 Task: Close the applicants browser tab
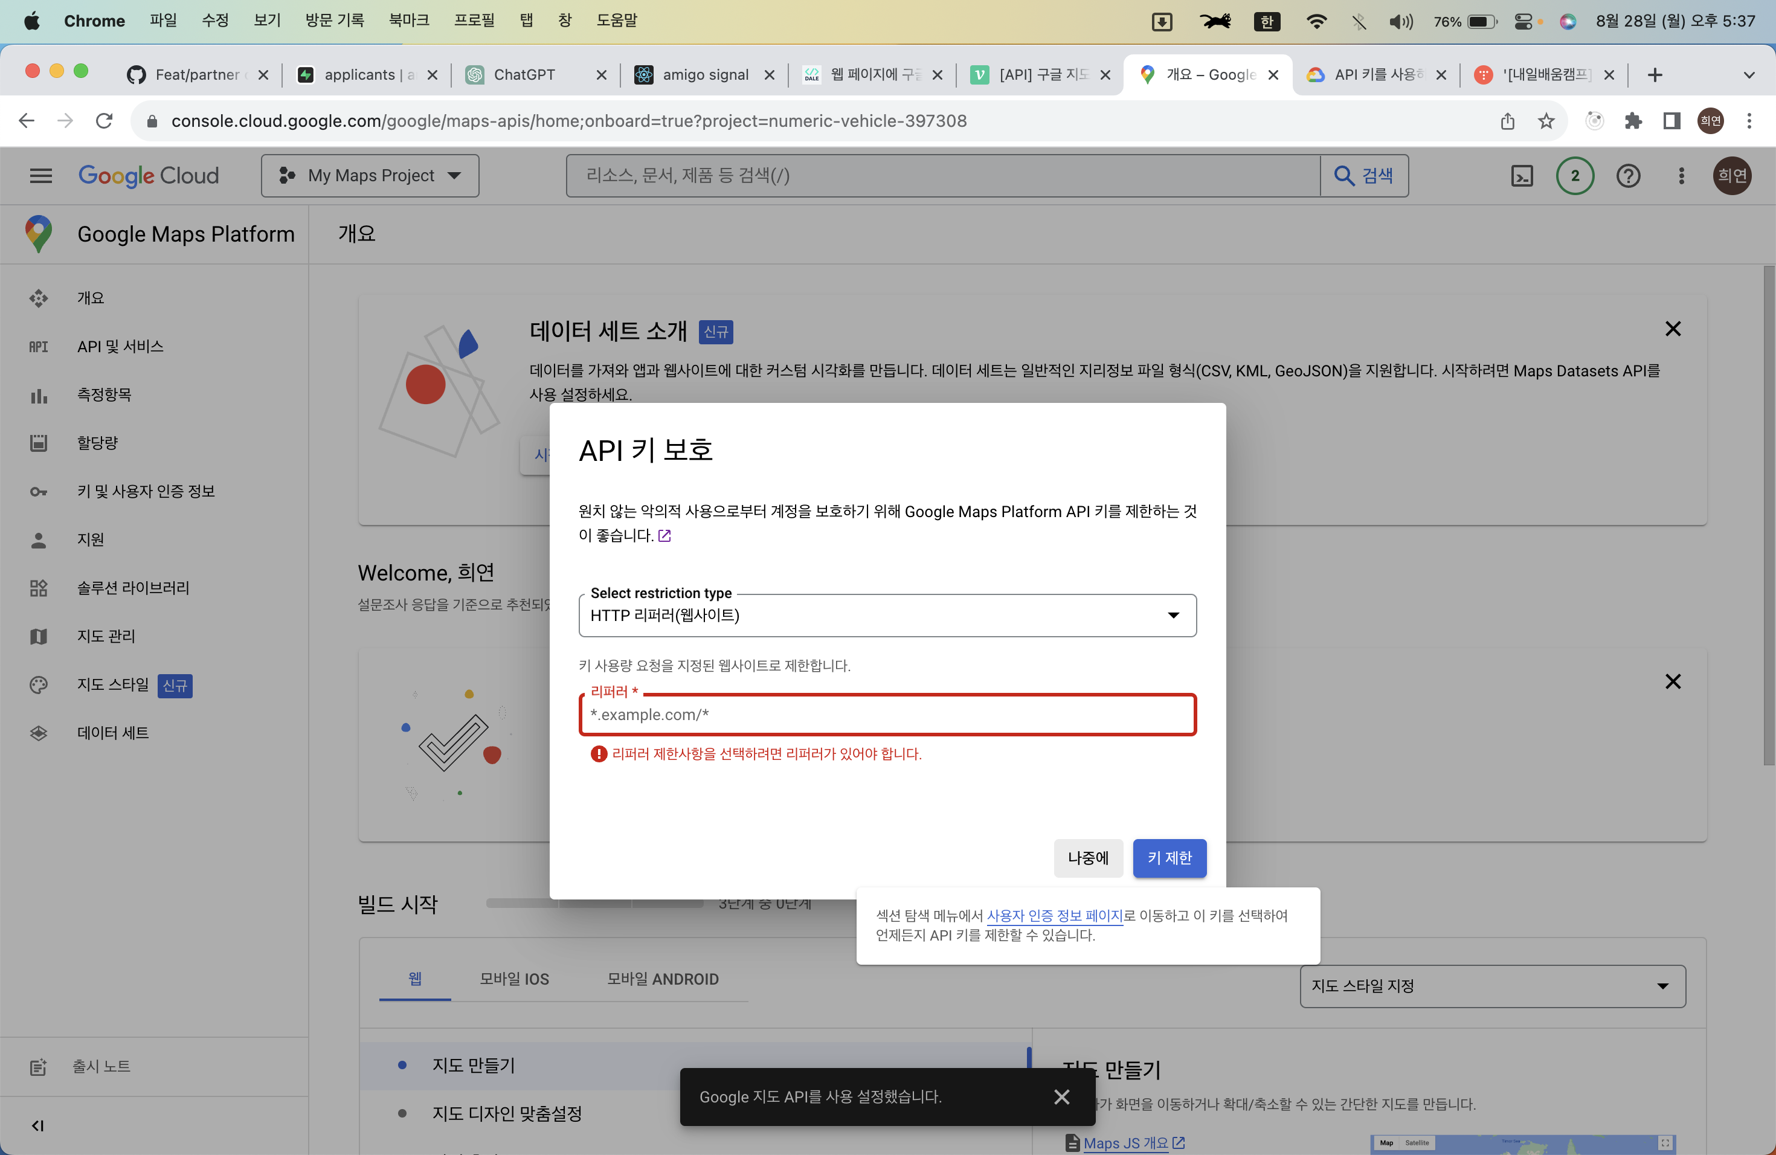(432, 75)
